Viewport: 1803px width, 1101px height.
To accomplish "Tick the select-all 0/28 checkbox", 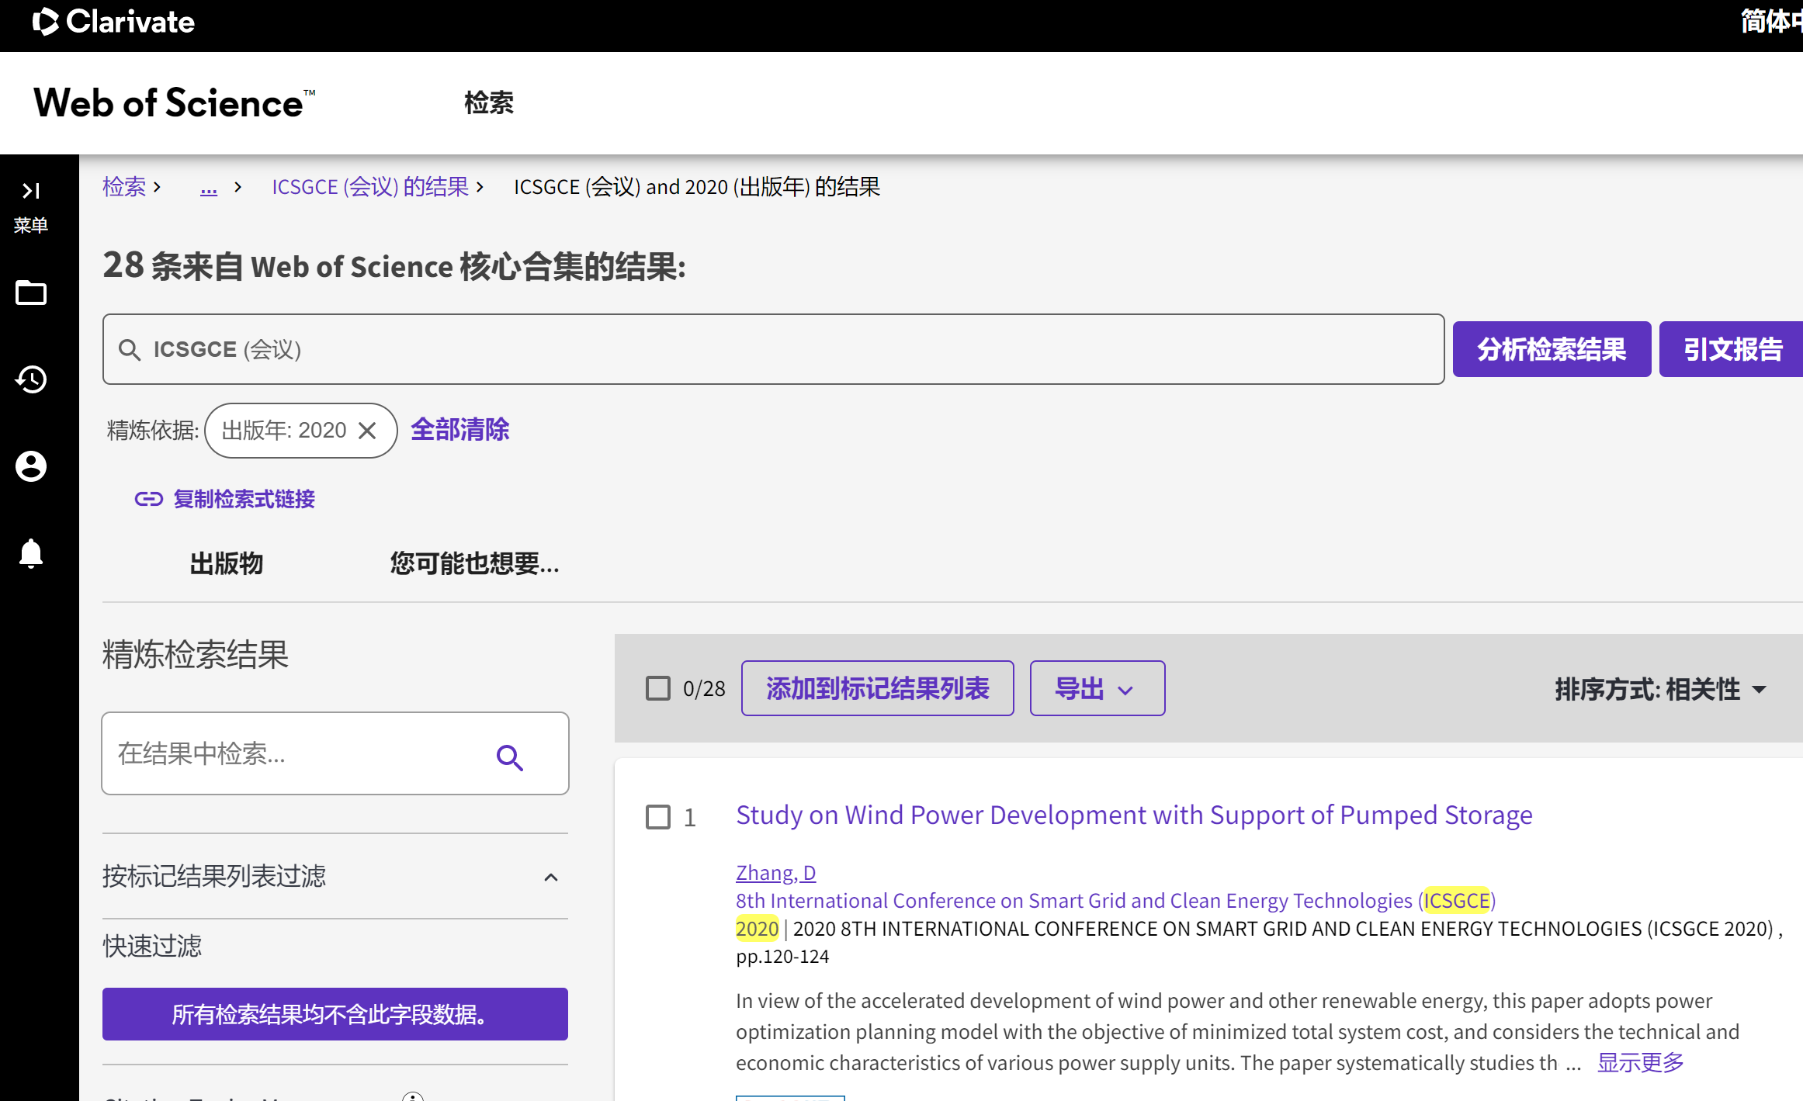I will [658, 688].
